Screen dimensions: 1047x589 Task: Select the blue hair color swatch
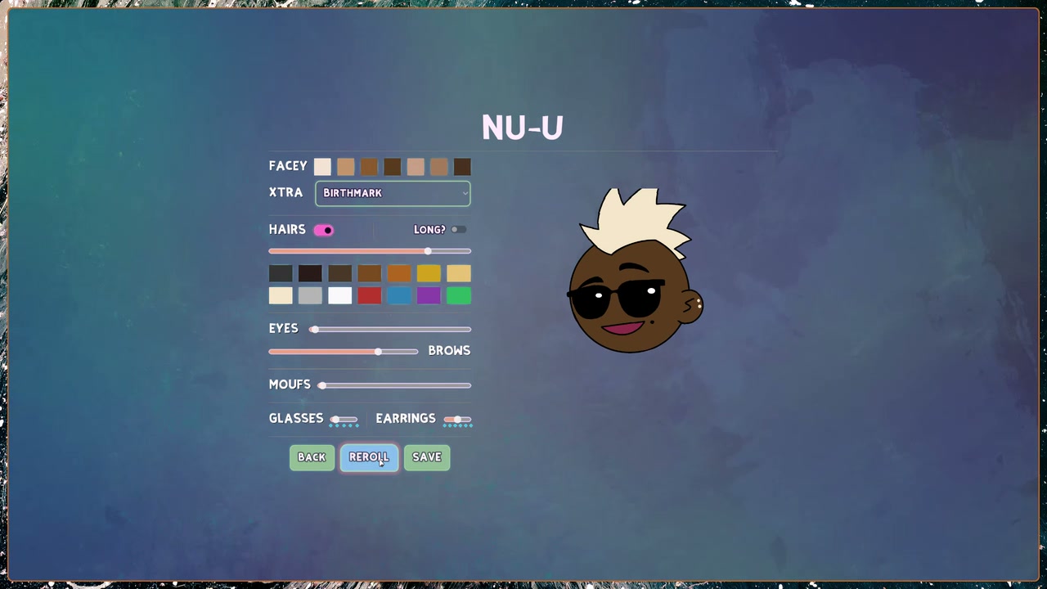399,295
